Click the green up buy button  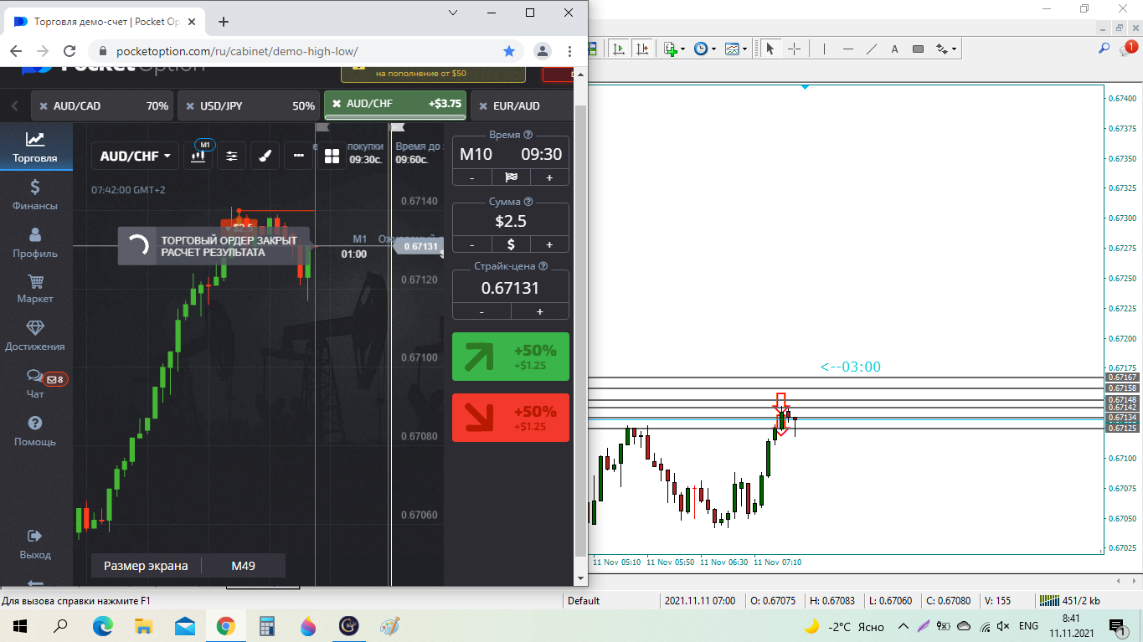[x=511, y=357]
